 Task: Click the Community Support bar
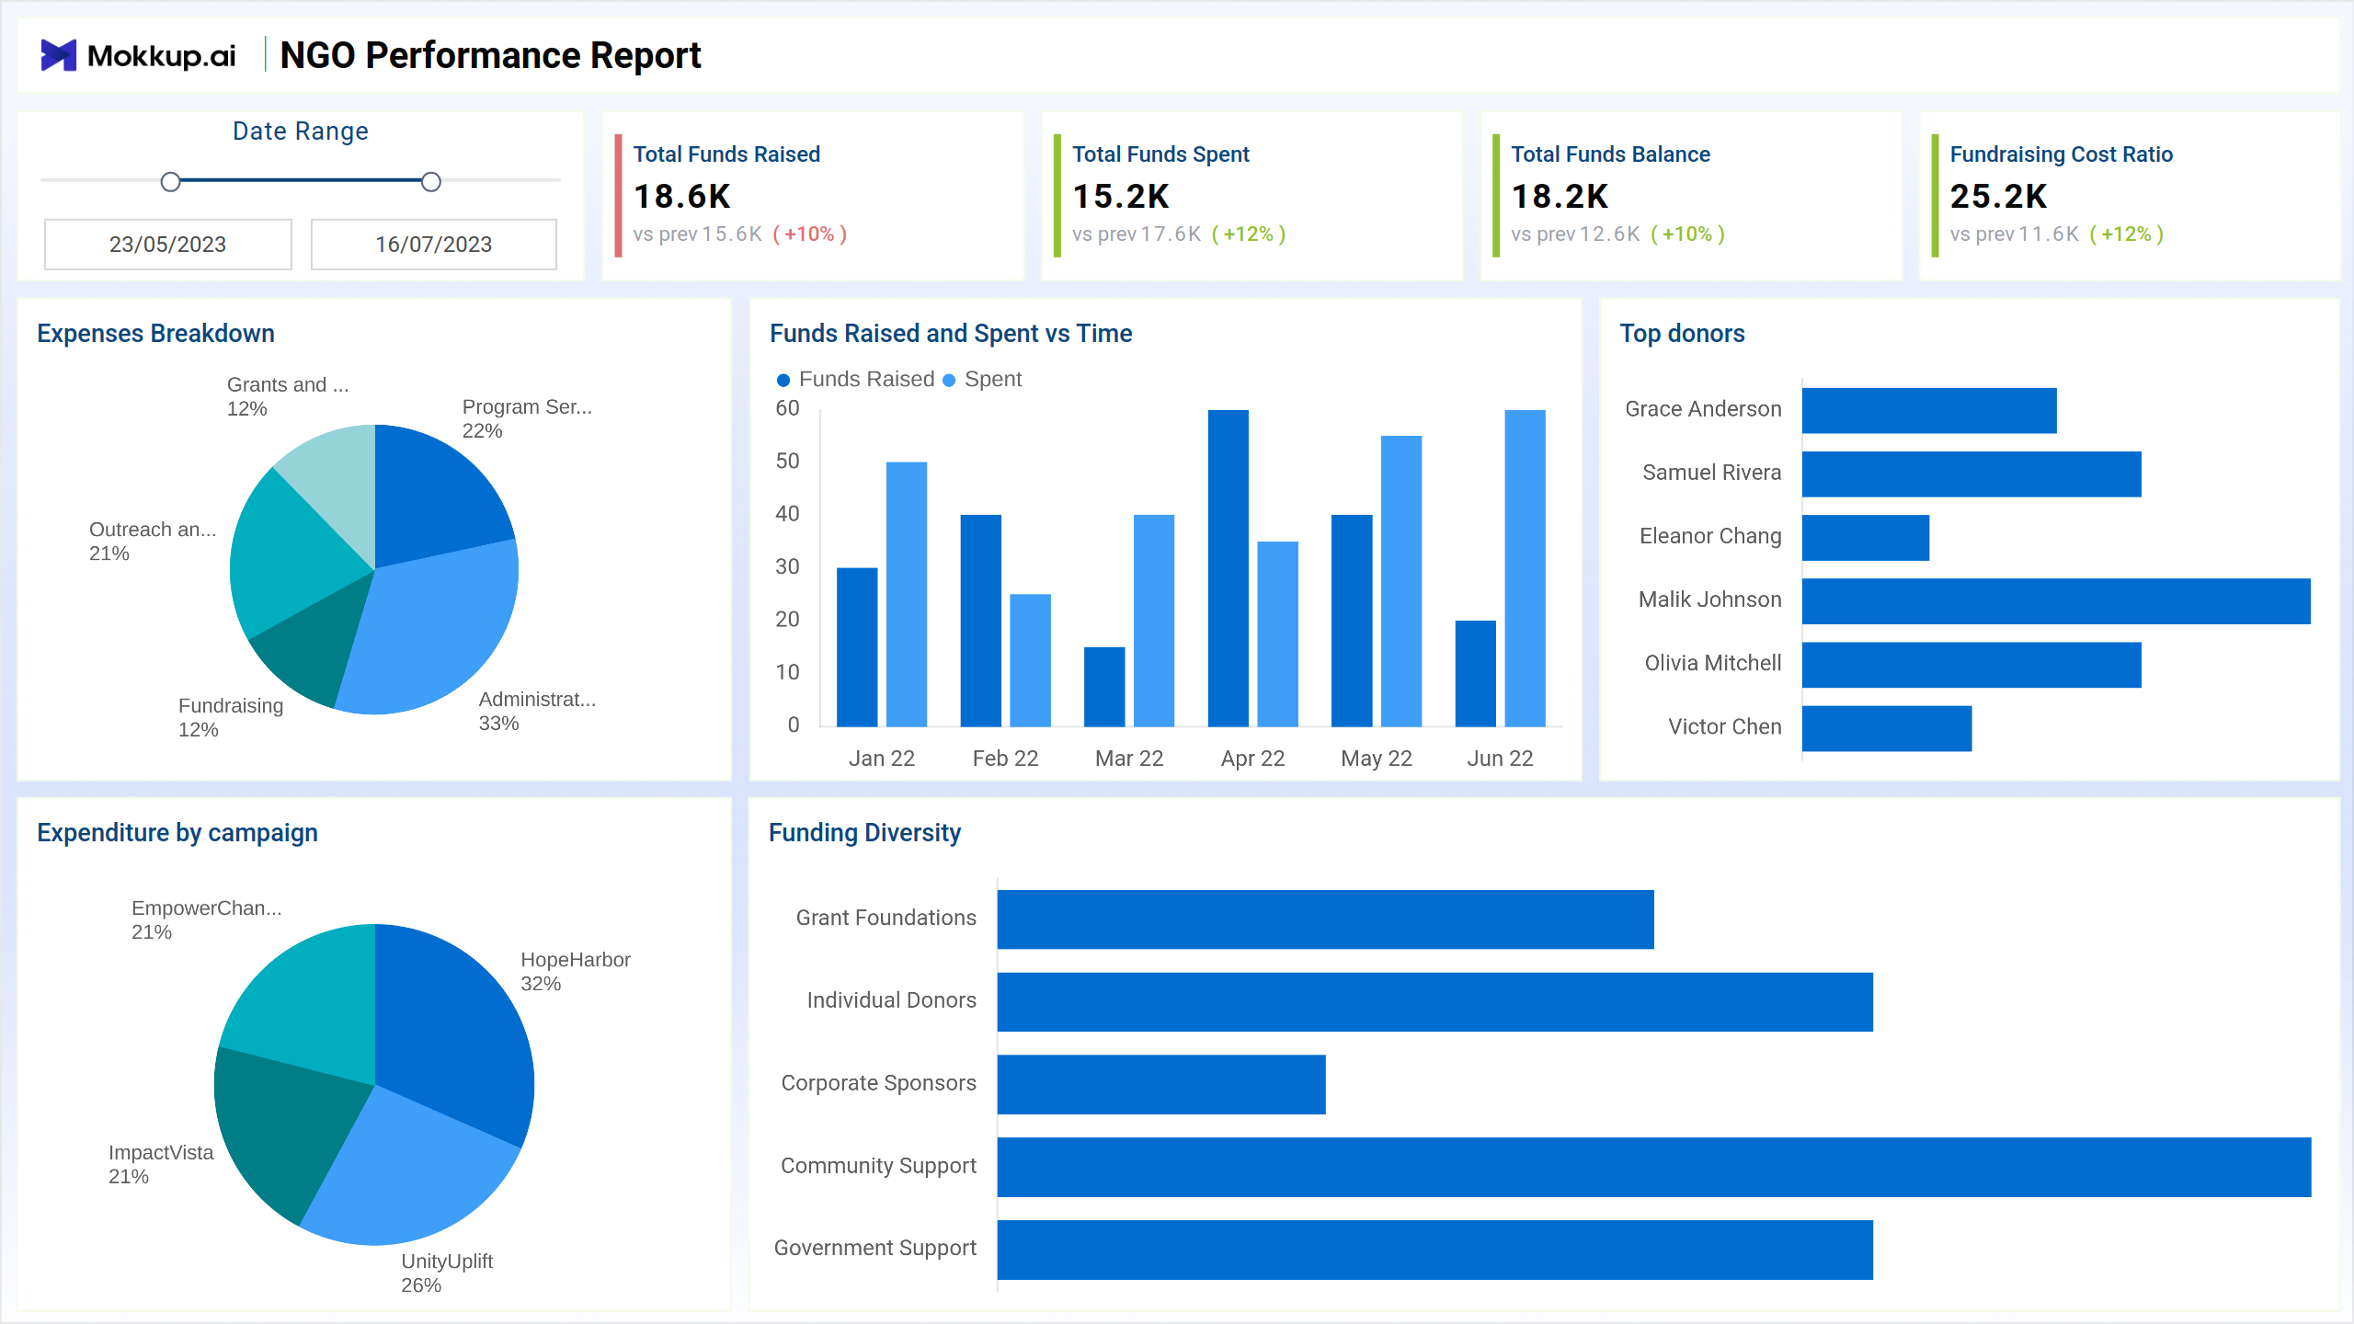[1654, 1168]
